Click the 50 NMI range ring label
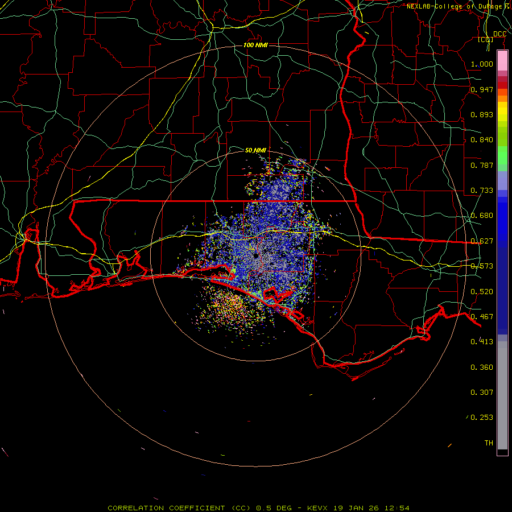 click(255, 150)
